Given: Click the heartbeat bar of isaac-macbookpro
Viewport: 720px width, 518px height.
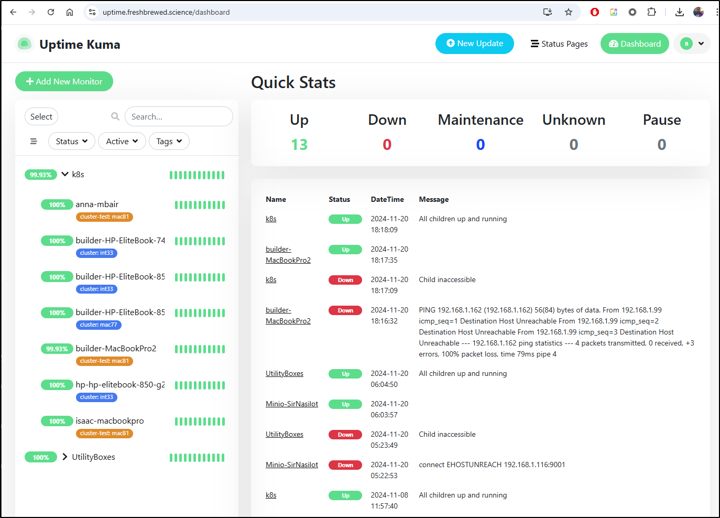Looking at the screenshot, I should click(x=200, y=422).
